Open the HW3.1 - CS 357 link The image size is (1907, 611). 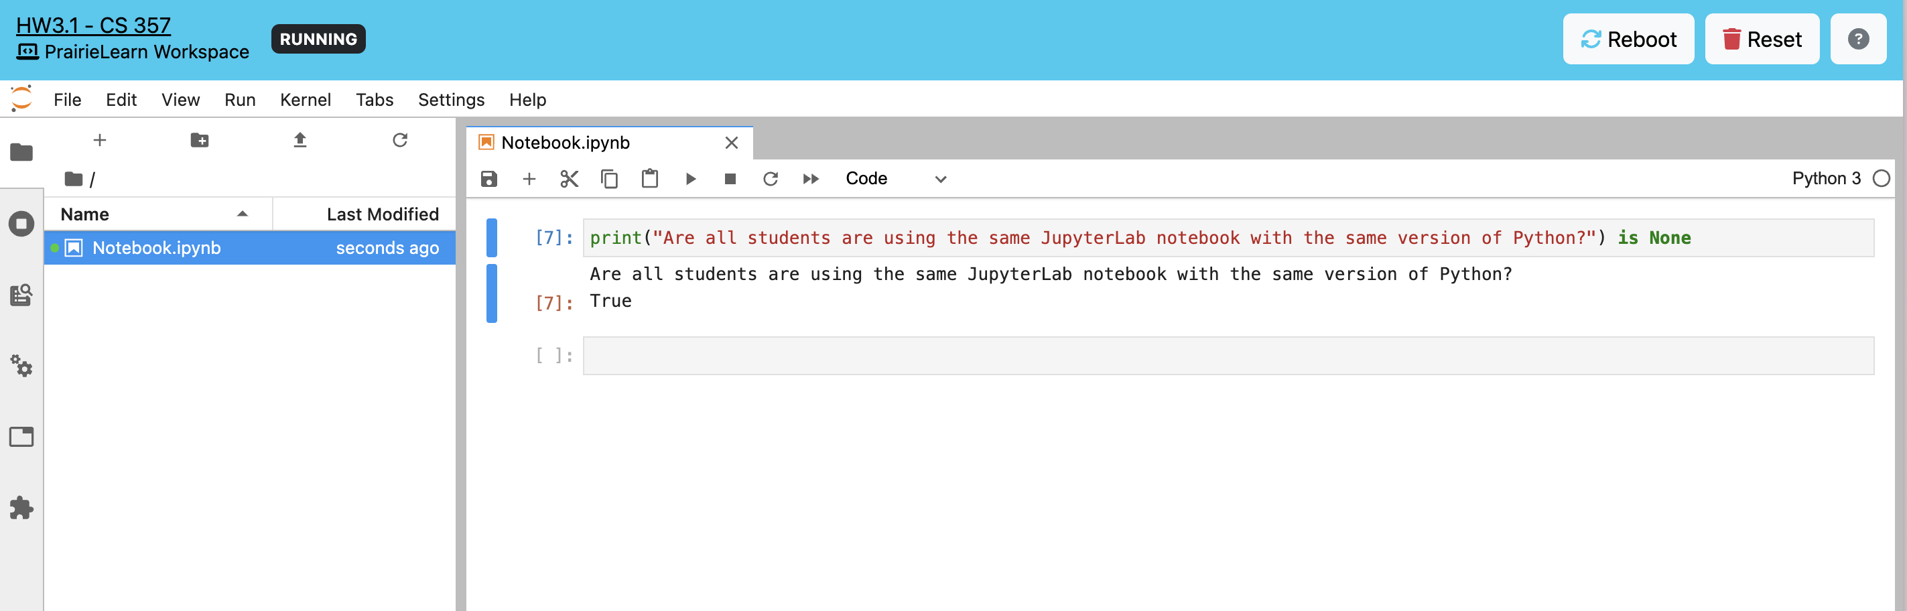93,25
